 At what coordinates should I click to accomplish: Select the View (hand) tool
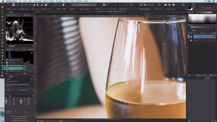point(2,7)
